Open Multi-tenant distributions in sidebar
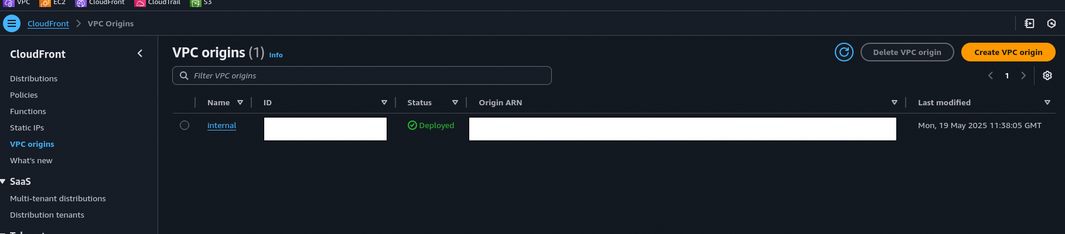This screenshot has height=234, width=1065. point(57,198)
